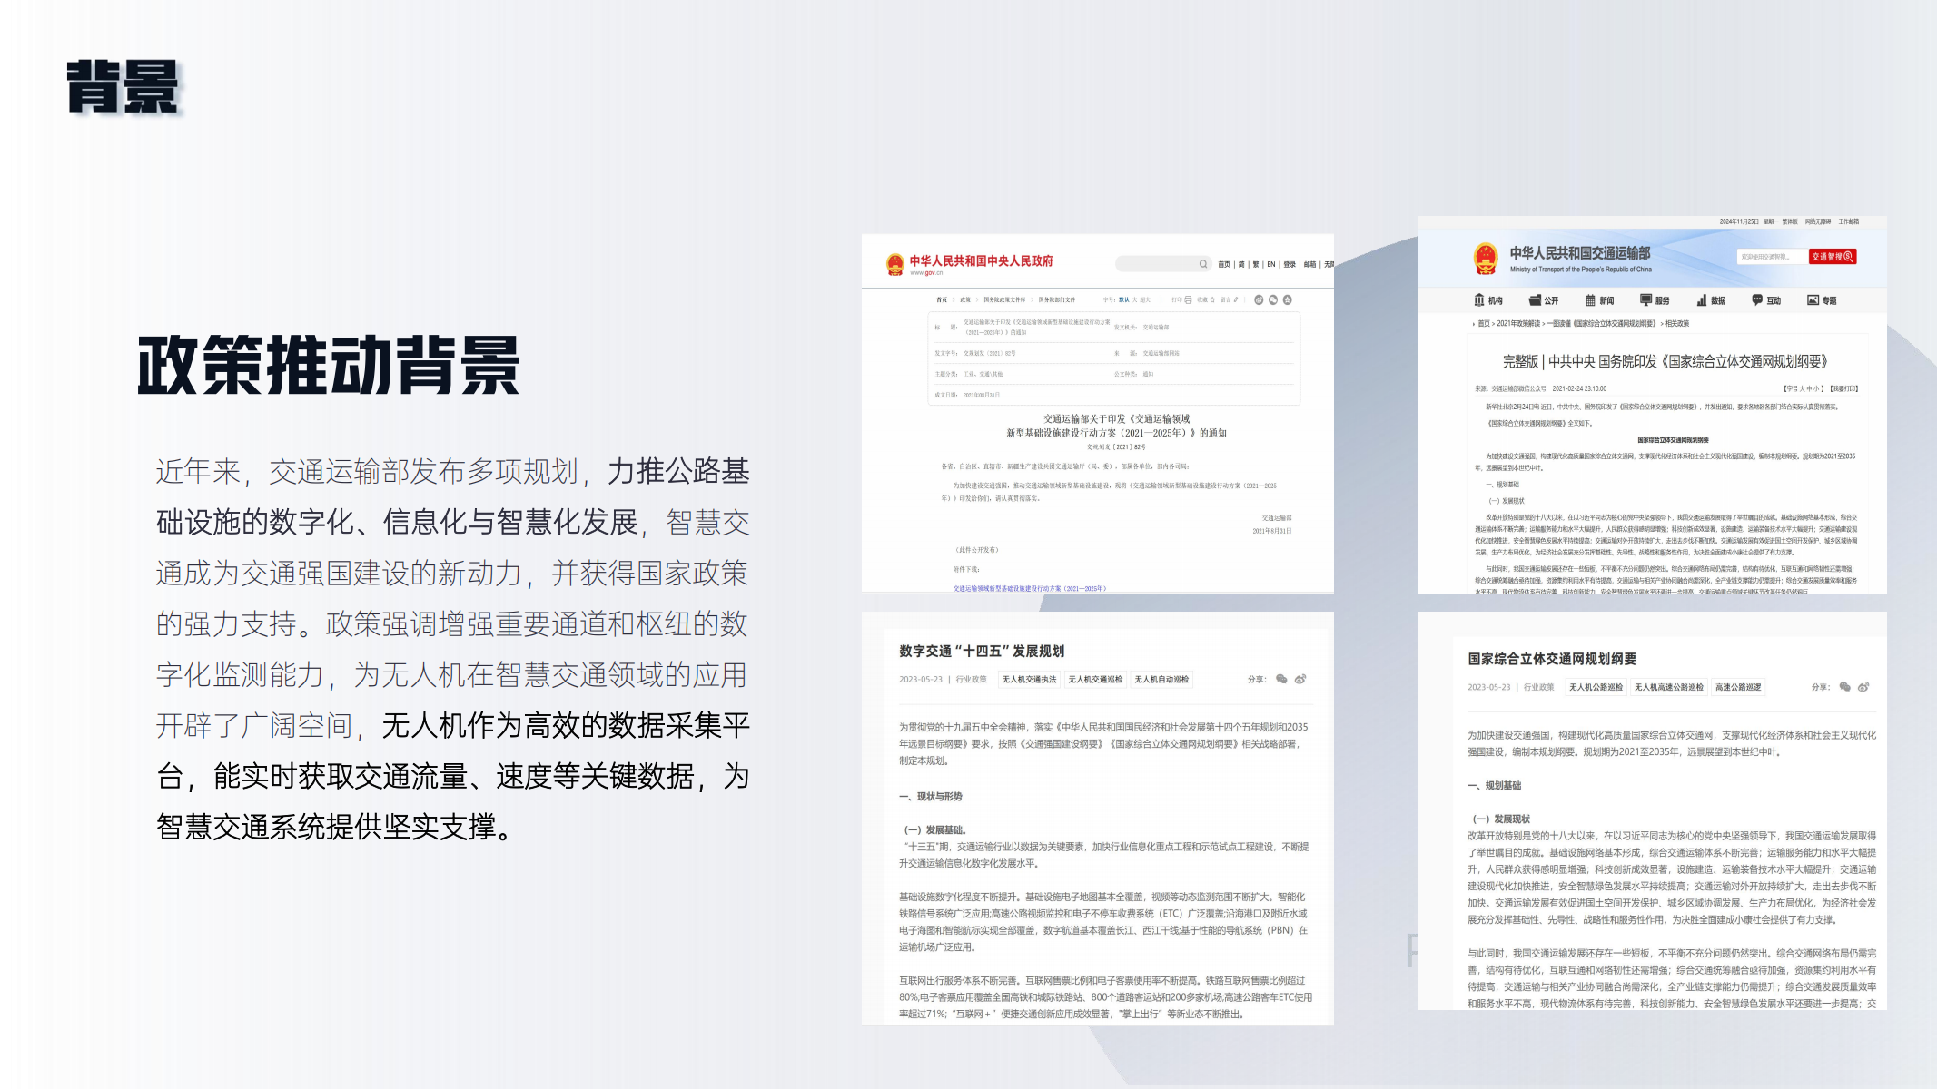Click the 数据 bar chart icon
Image resolution: width=1937 pixels, height=1089 pixels.
click(1702, 300)
